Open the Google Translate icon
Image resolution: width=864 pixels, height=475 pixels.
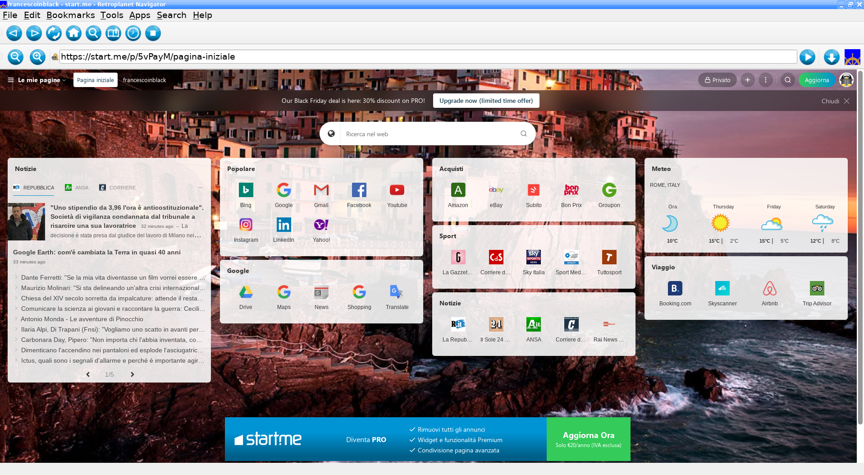pos(397,292)
